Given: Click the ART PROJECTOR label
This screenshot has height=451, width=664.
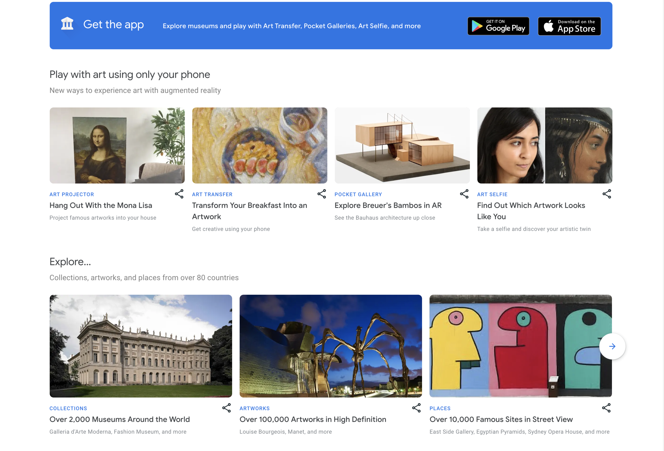Looking at the screenshot, I should point(72,194).
